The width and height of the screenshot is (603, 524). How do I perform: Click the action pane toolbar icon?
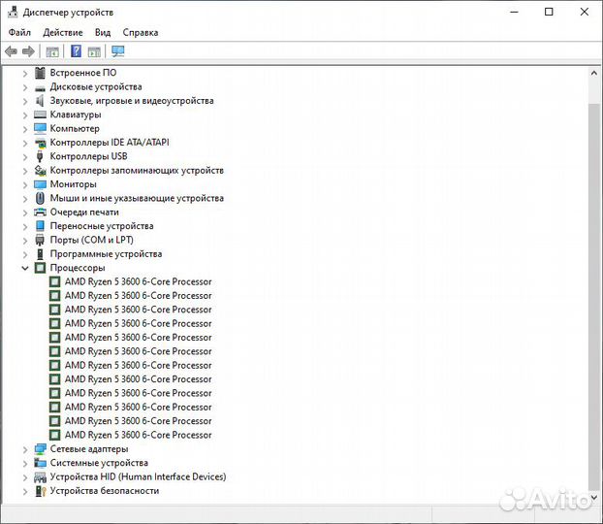pos(94,51)
